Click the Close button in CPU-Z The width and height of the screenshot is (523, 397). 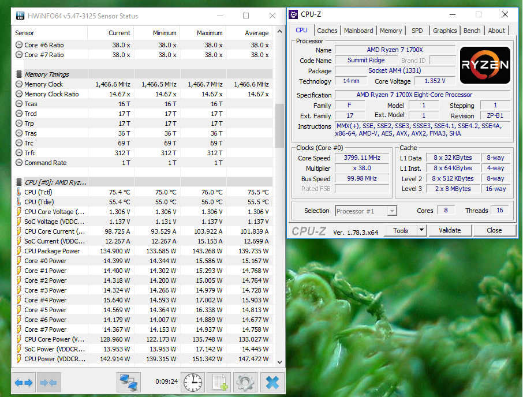(494, 230)
